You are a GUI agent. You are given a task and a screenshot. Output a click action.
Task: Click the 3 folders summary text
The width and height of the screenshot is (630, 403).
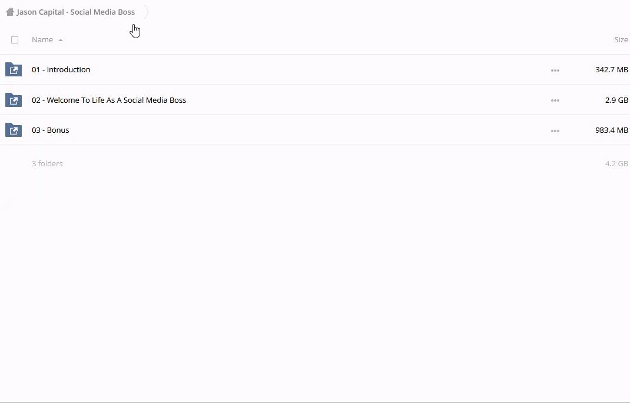pyautogui.click(x=47, y=164)
